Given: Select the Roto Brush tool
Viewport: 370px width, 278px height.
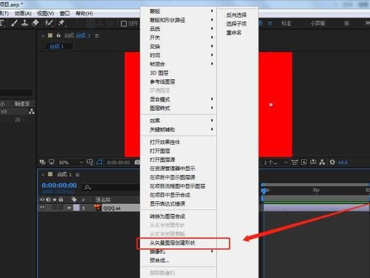Looking at the screenshot, I should [x=49, y=23].
